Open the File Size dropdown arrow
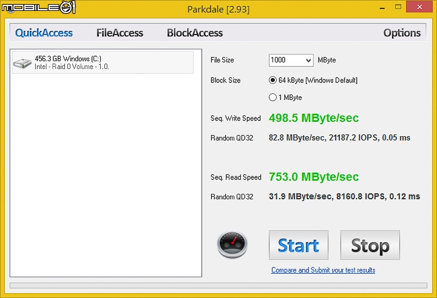Image resolution: width=437 pixels, height=298 pixels. [308, 61]
